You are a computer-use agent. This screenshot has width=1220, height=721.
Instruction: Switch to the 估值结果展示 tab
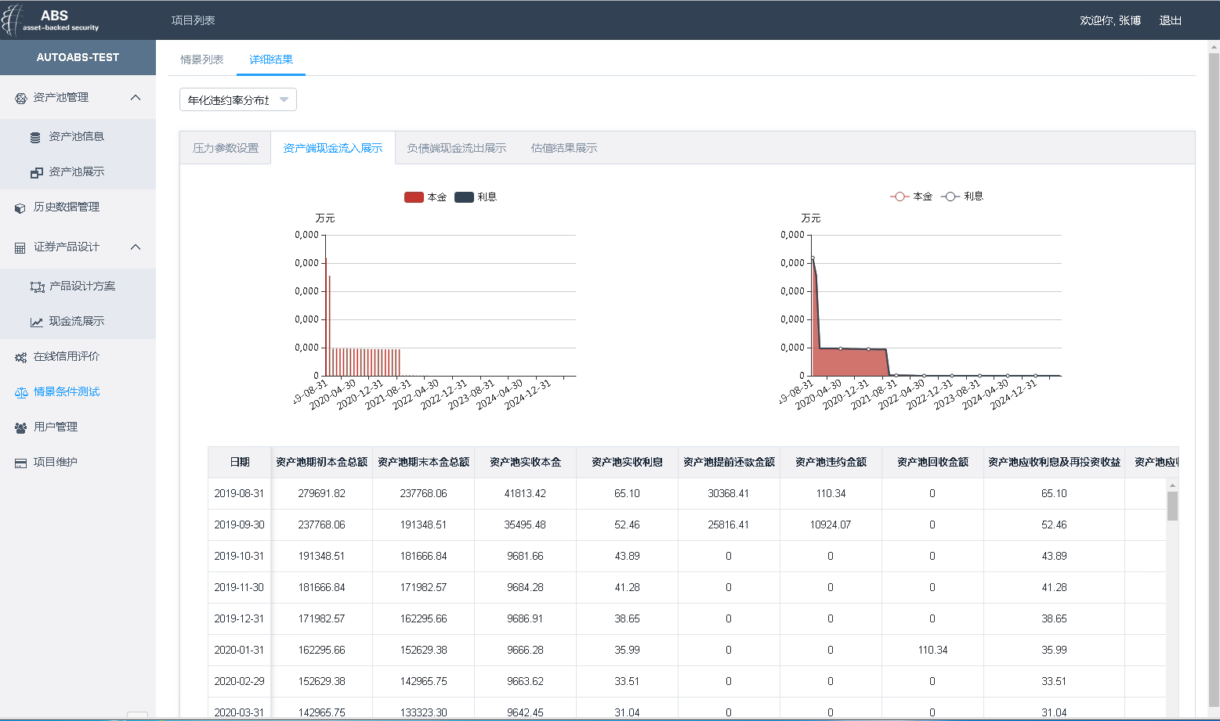point(564,148)
